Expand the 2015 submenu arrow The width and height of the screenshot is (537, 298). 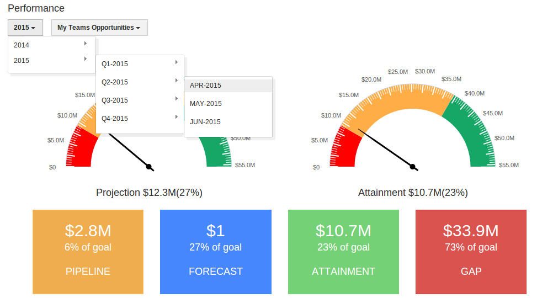(x=85, y=58)
